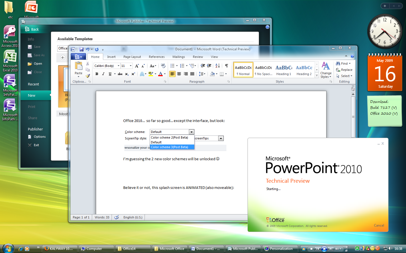Click the Cut scissors icon in Clipboard group
406x253 pixels.
(88, 64)
